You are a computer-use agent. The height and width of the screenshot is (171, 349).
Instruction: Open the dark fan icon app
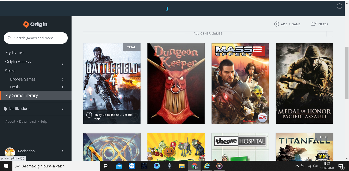pyautogui.click(x=144, y=166)
